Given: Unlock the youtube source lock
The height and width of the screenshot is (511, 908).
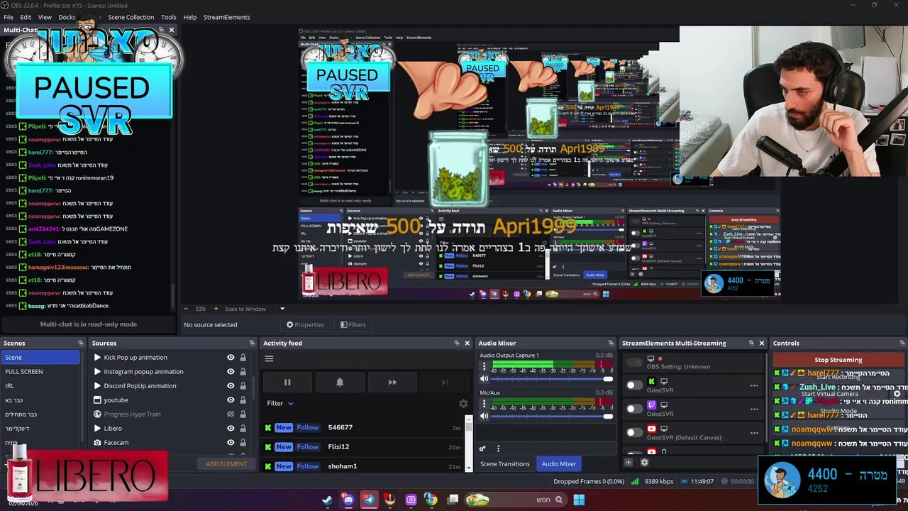Looking at the screenshot, I should [x=243, y=400].
